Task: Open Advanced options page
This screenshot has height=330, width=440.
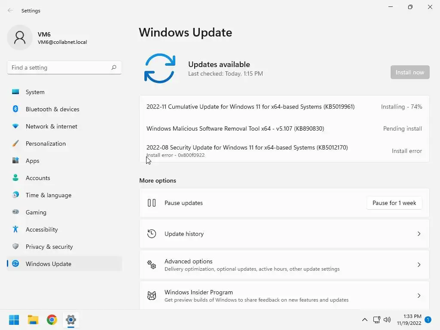Action: (x=284, y=265)
